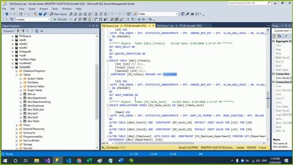
Task: Expand the dbo.Employee table node
Action: pos(21,106)
